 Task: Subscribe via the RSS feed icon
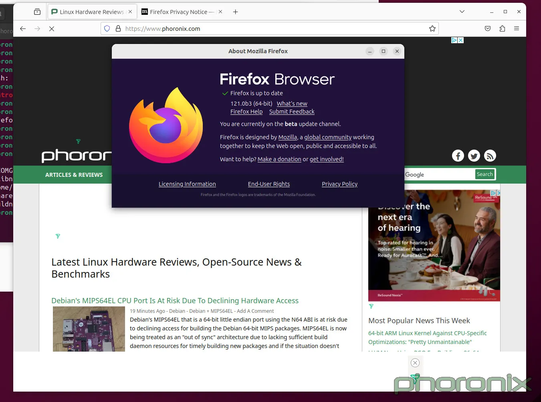pyautogui.click(x=490, y=156)
